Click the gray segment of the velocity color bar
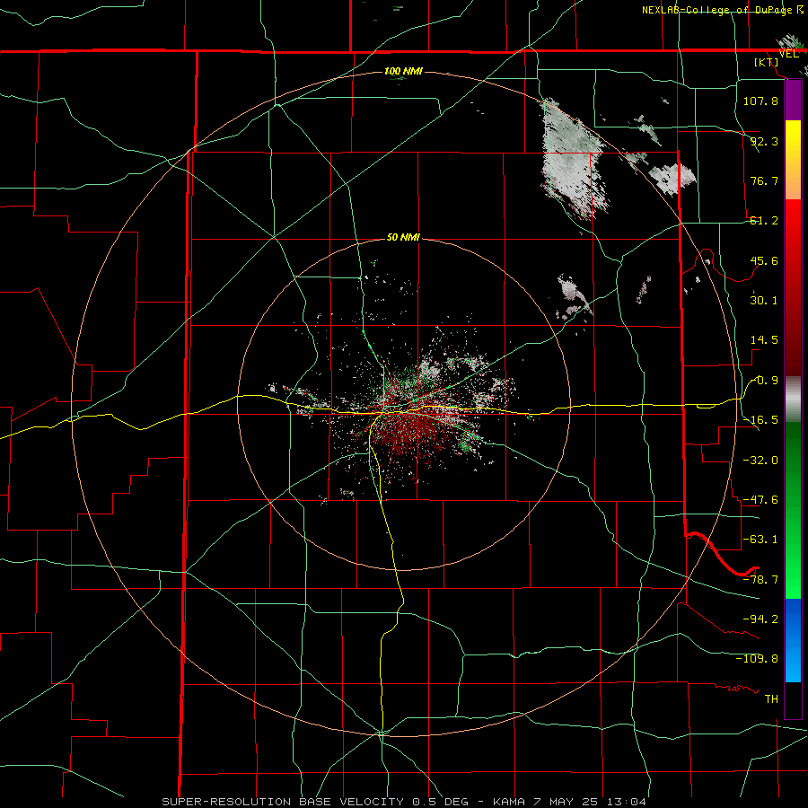 [793, 399]
